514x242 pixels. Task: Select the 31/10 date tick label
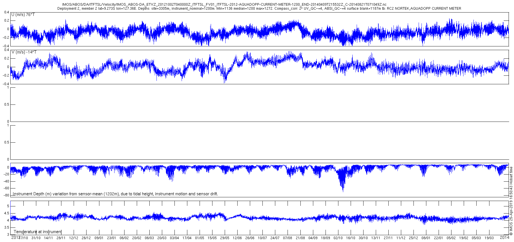(36, 238)
